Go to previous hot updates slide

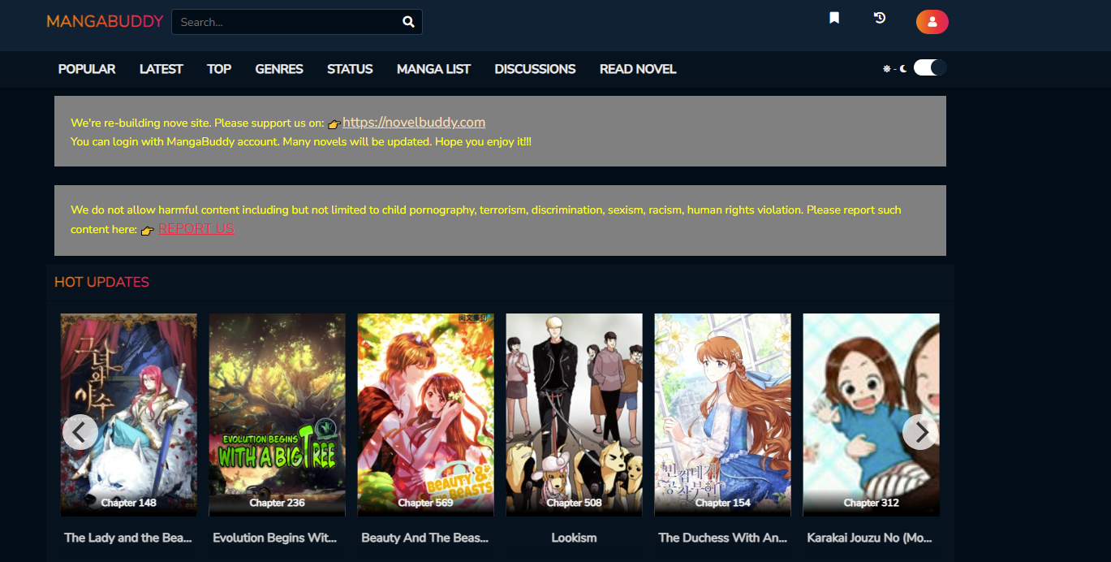point(80,432)
